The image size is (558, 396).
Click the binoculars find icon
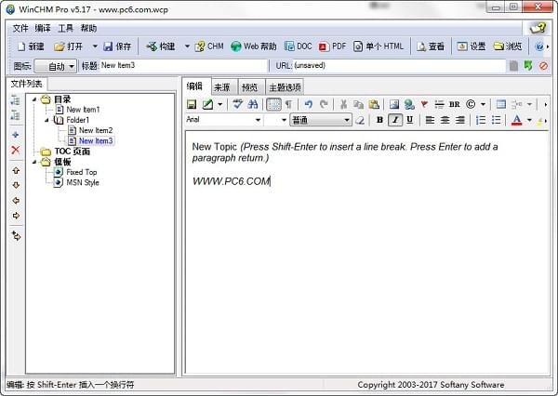[x=252, y=104]
